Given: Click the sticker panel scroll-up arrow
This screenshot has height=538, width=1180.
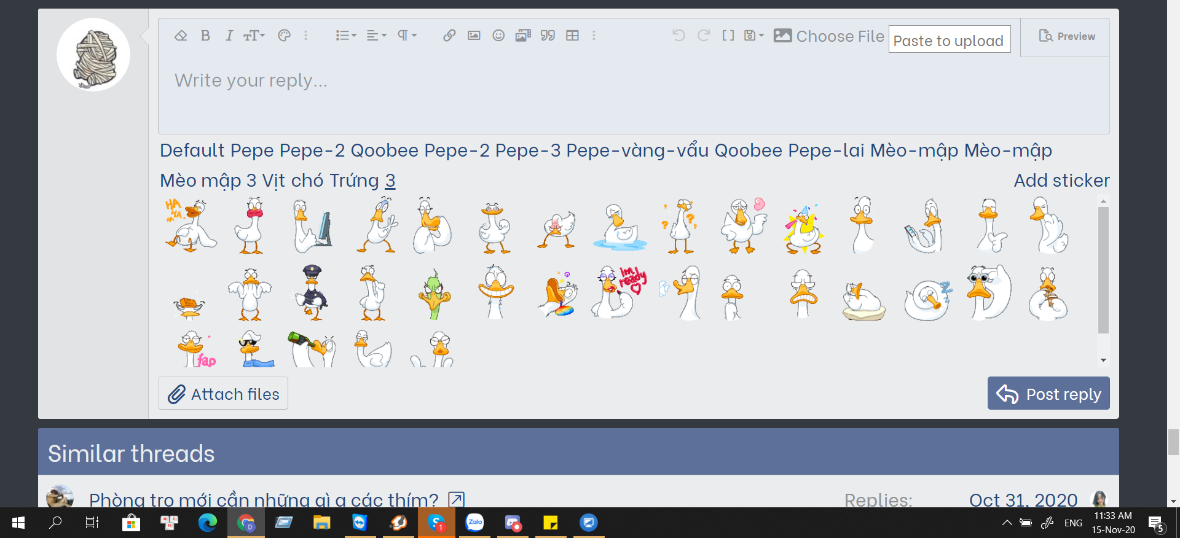Looking at the screenshot, I should point(1103,201).
